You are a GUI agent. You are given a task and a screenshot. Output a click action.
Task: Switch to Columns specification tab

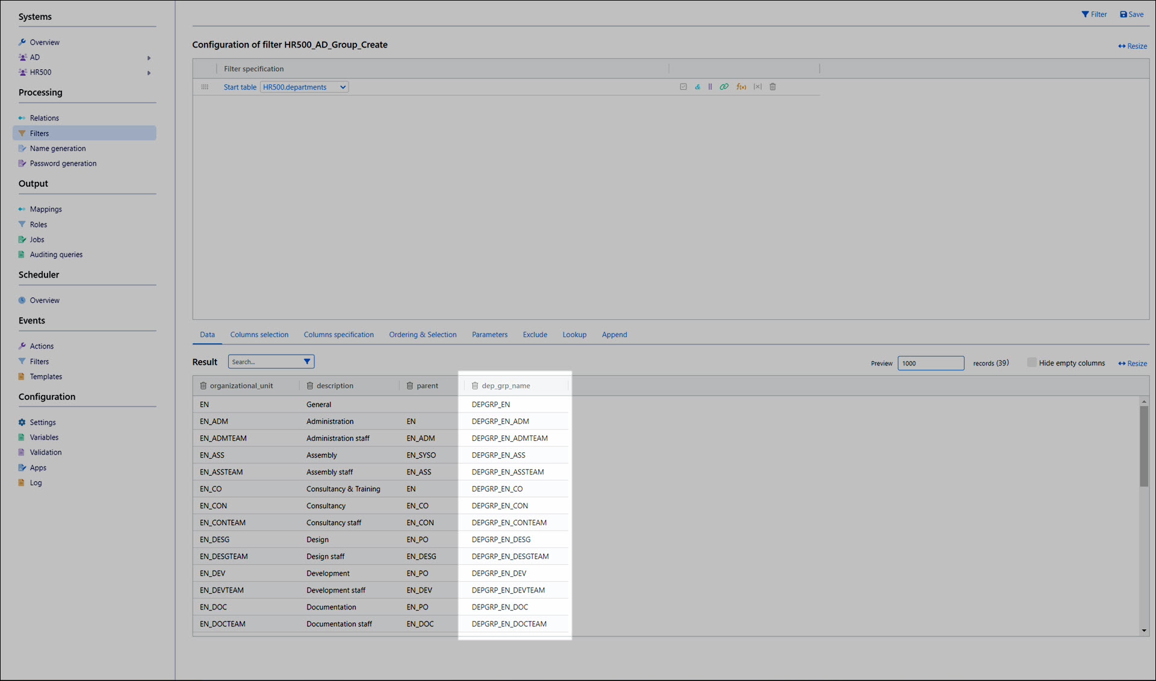coord(338,335)
